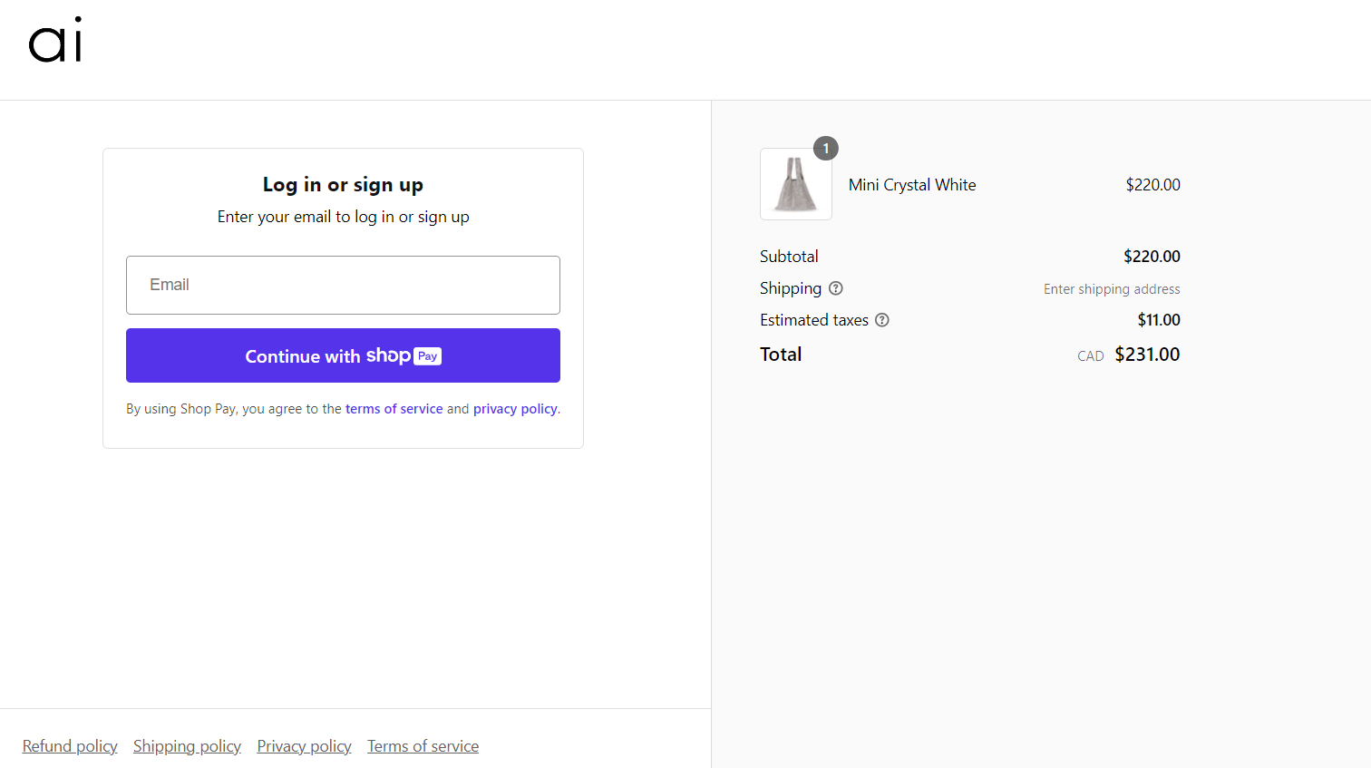This screenshot has width=1371, height=768.
Task: Open Shop Pay privacy policy link
Action: click(x=515, y=409)
